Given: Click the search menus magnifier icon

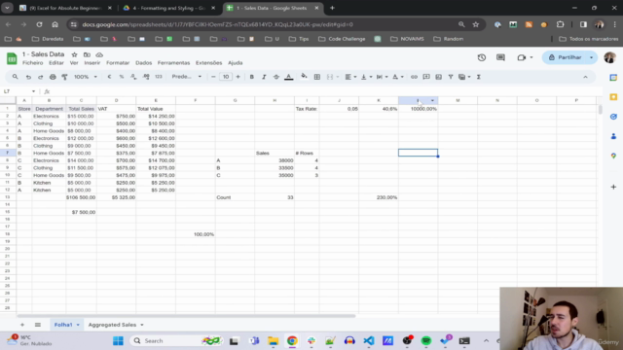Looking at the screenshot, I should click(16, 77).
